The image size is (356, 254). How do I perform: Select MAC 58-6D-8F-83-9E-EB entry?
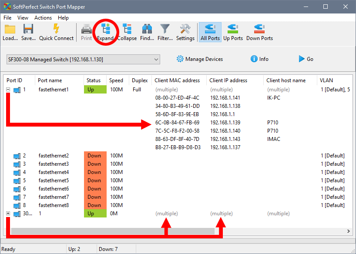[x=177, y=114]
